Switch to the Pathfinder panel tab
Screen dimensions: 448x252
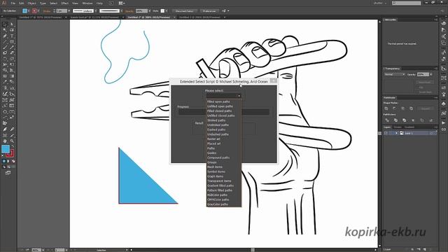(x=390, y=98)
